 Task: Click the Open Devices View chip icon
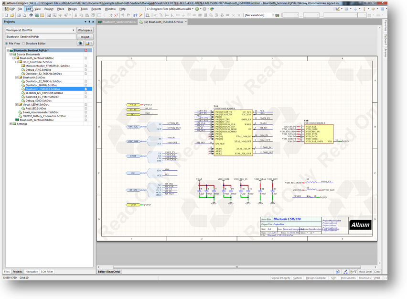[x=31, y=15]
